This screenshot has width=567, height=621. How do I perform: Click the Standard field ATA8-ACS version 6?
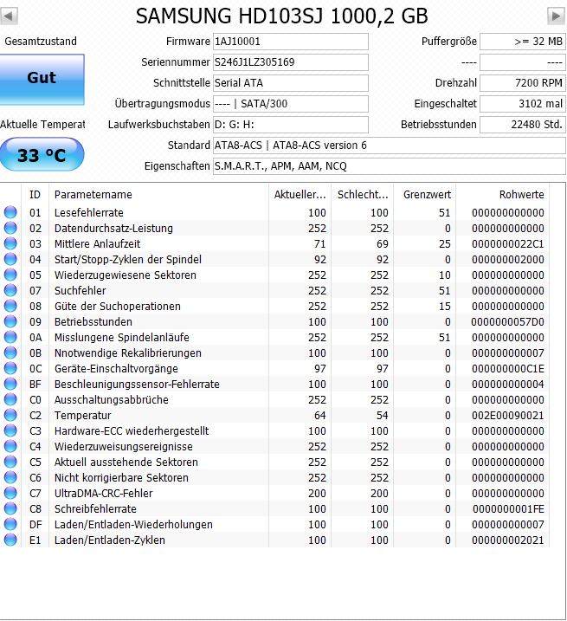pos(390,146)
